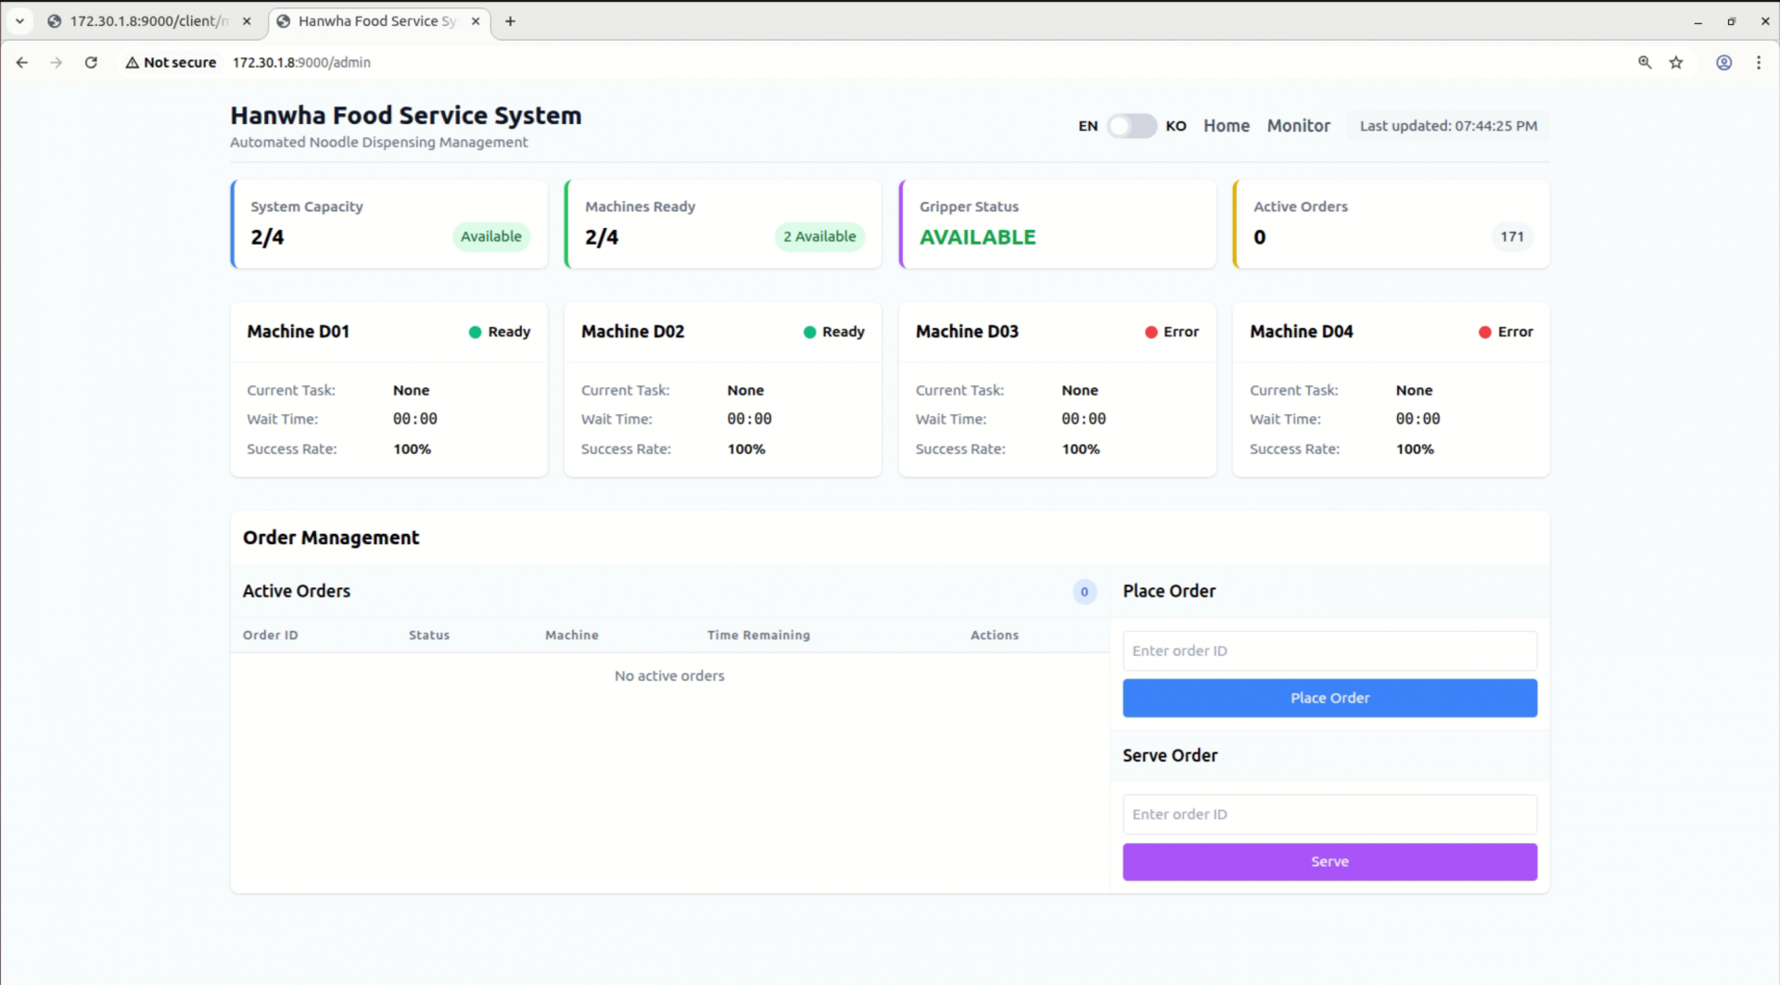Click the browser reload icon

(x=91, y=62)
